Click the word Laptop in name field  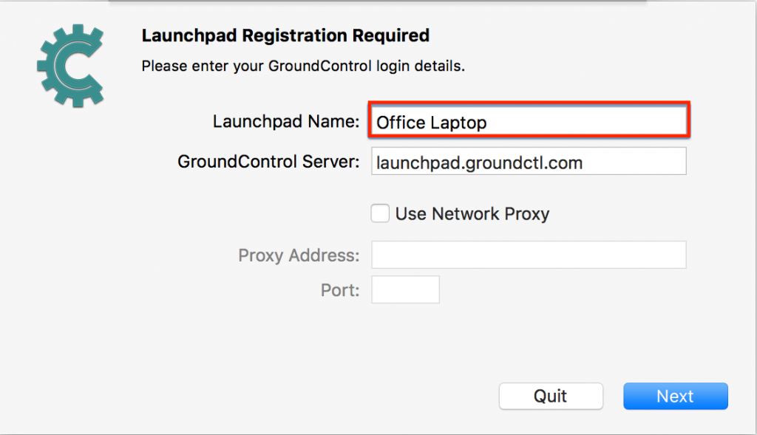458,123
